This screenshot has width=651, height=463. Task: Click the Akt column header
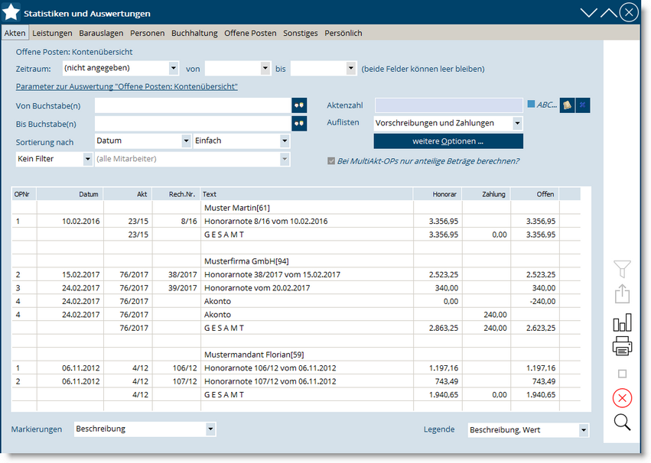coord(128,194)
